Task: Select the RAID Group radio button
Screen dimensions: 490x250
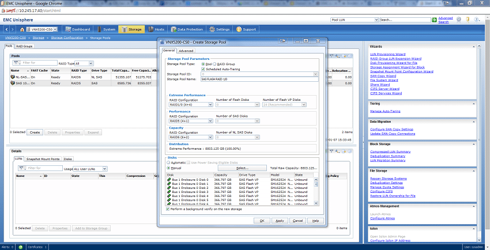Action: [x=214, y=64]
